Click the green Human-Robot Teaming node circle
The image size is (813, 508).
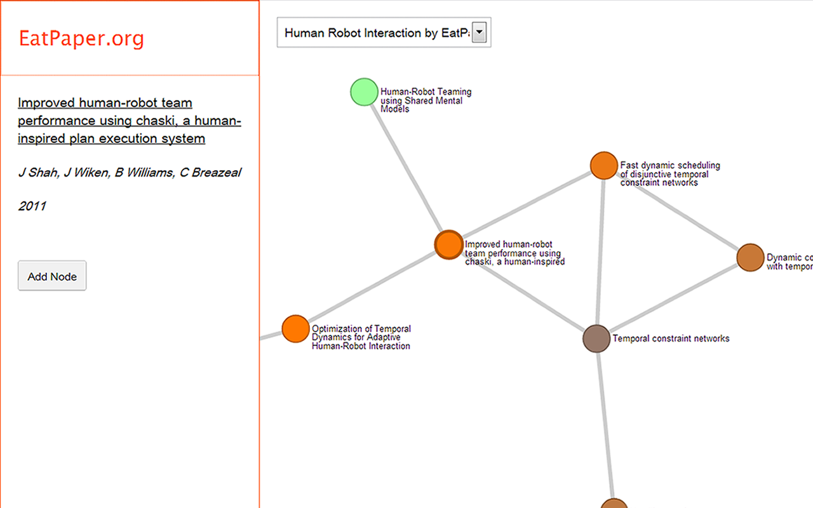[365, 92]
